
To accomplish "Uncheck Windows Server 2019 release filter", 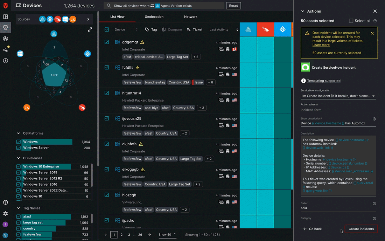I will pos(19,172).
